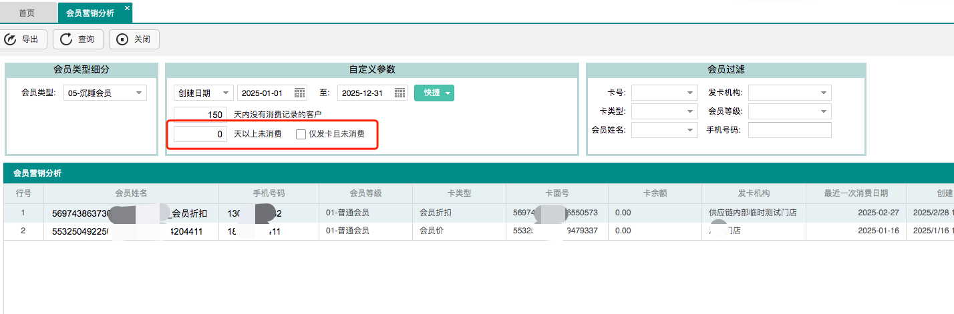Open the 创建日期 dropdown
Screen dimensions: 954x314
(x=204, y=93)
